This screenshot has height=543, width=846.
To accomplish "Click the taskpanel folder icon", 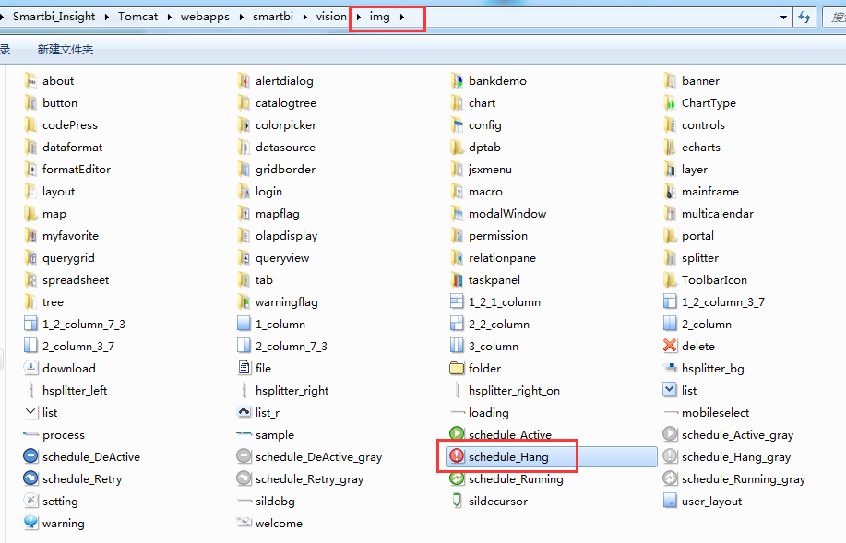I will [x=457, y=279].
